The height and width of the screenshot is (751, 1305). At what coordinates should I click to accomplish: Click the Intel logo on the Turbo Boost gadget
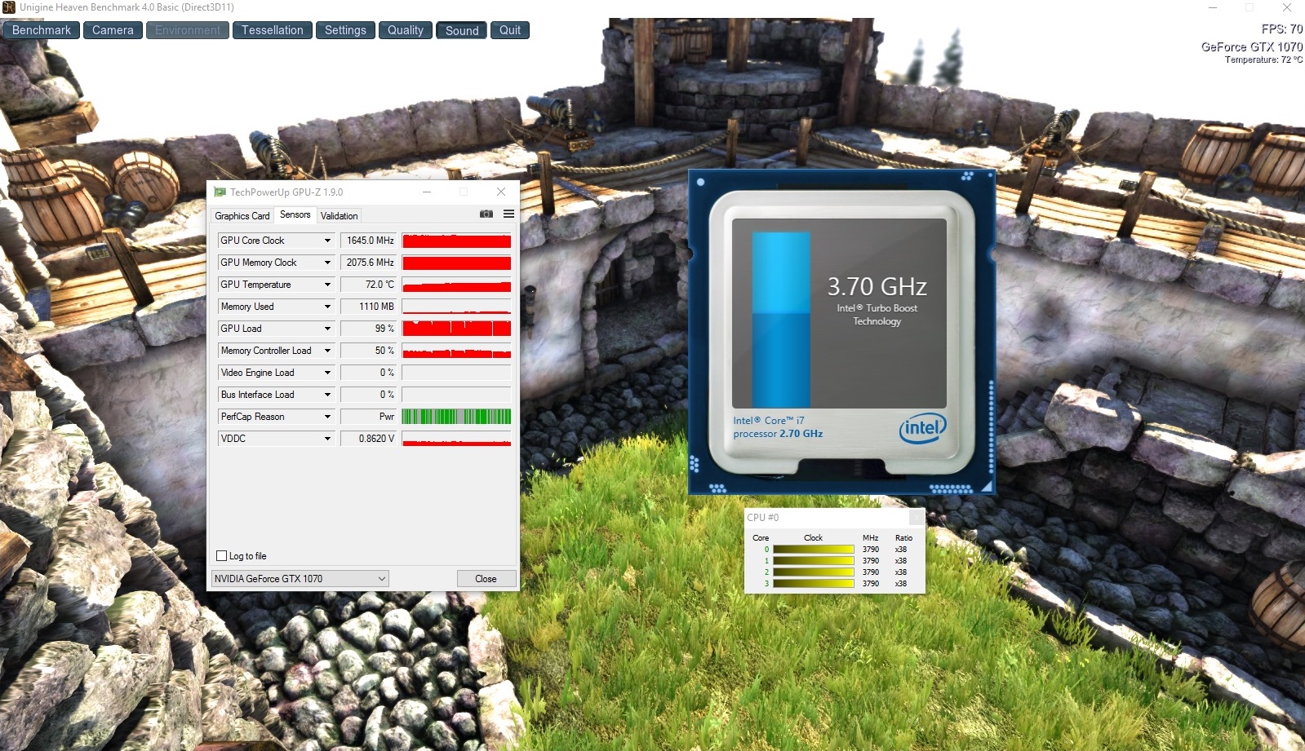[922, 427]
